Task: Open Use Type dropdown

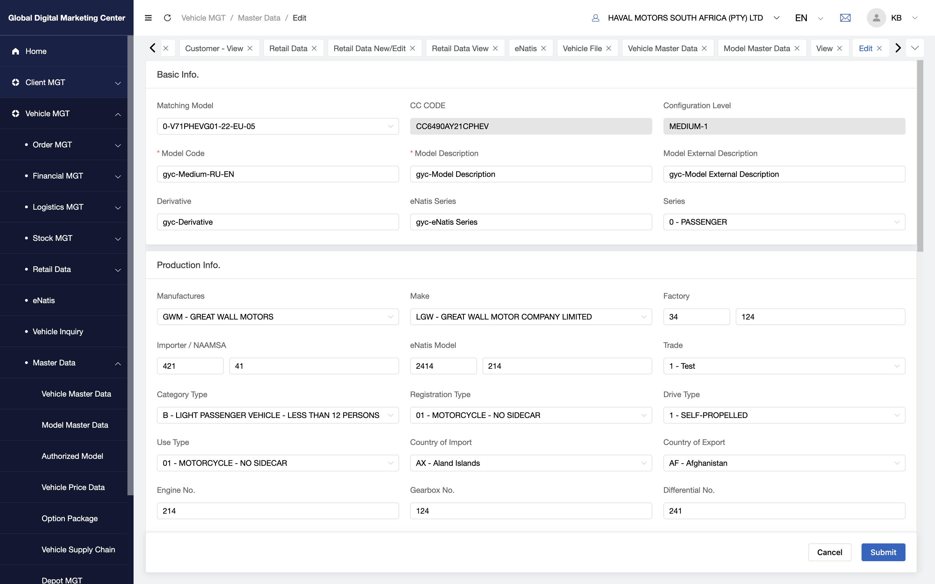Action: [278, 463]
